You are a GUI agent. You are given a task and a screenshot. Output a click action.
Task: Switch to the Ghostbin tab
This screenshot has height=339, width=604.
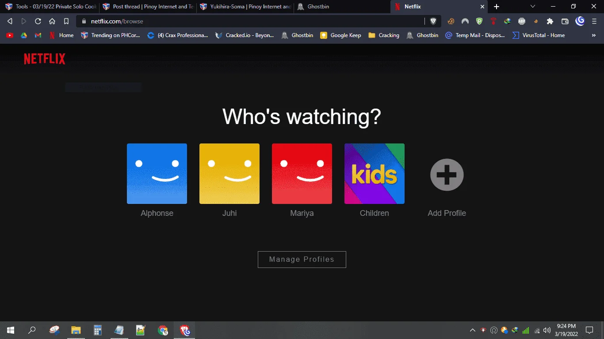pyautogui.click(x=341, y=7)
